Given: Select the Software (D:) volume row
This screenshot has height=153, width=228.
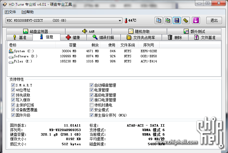Looking at the screenshot, I should click(83, 56).
